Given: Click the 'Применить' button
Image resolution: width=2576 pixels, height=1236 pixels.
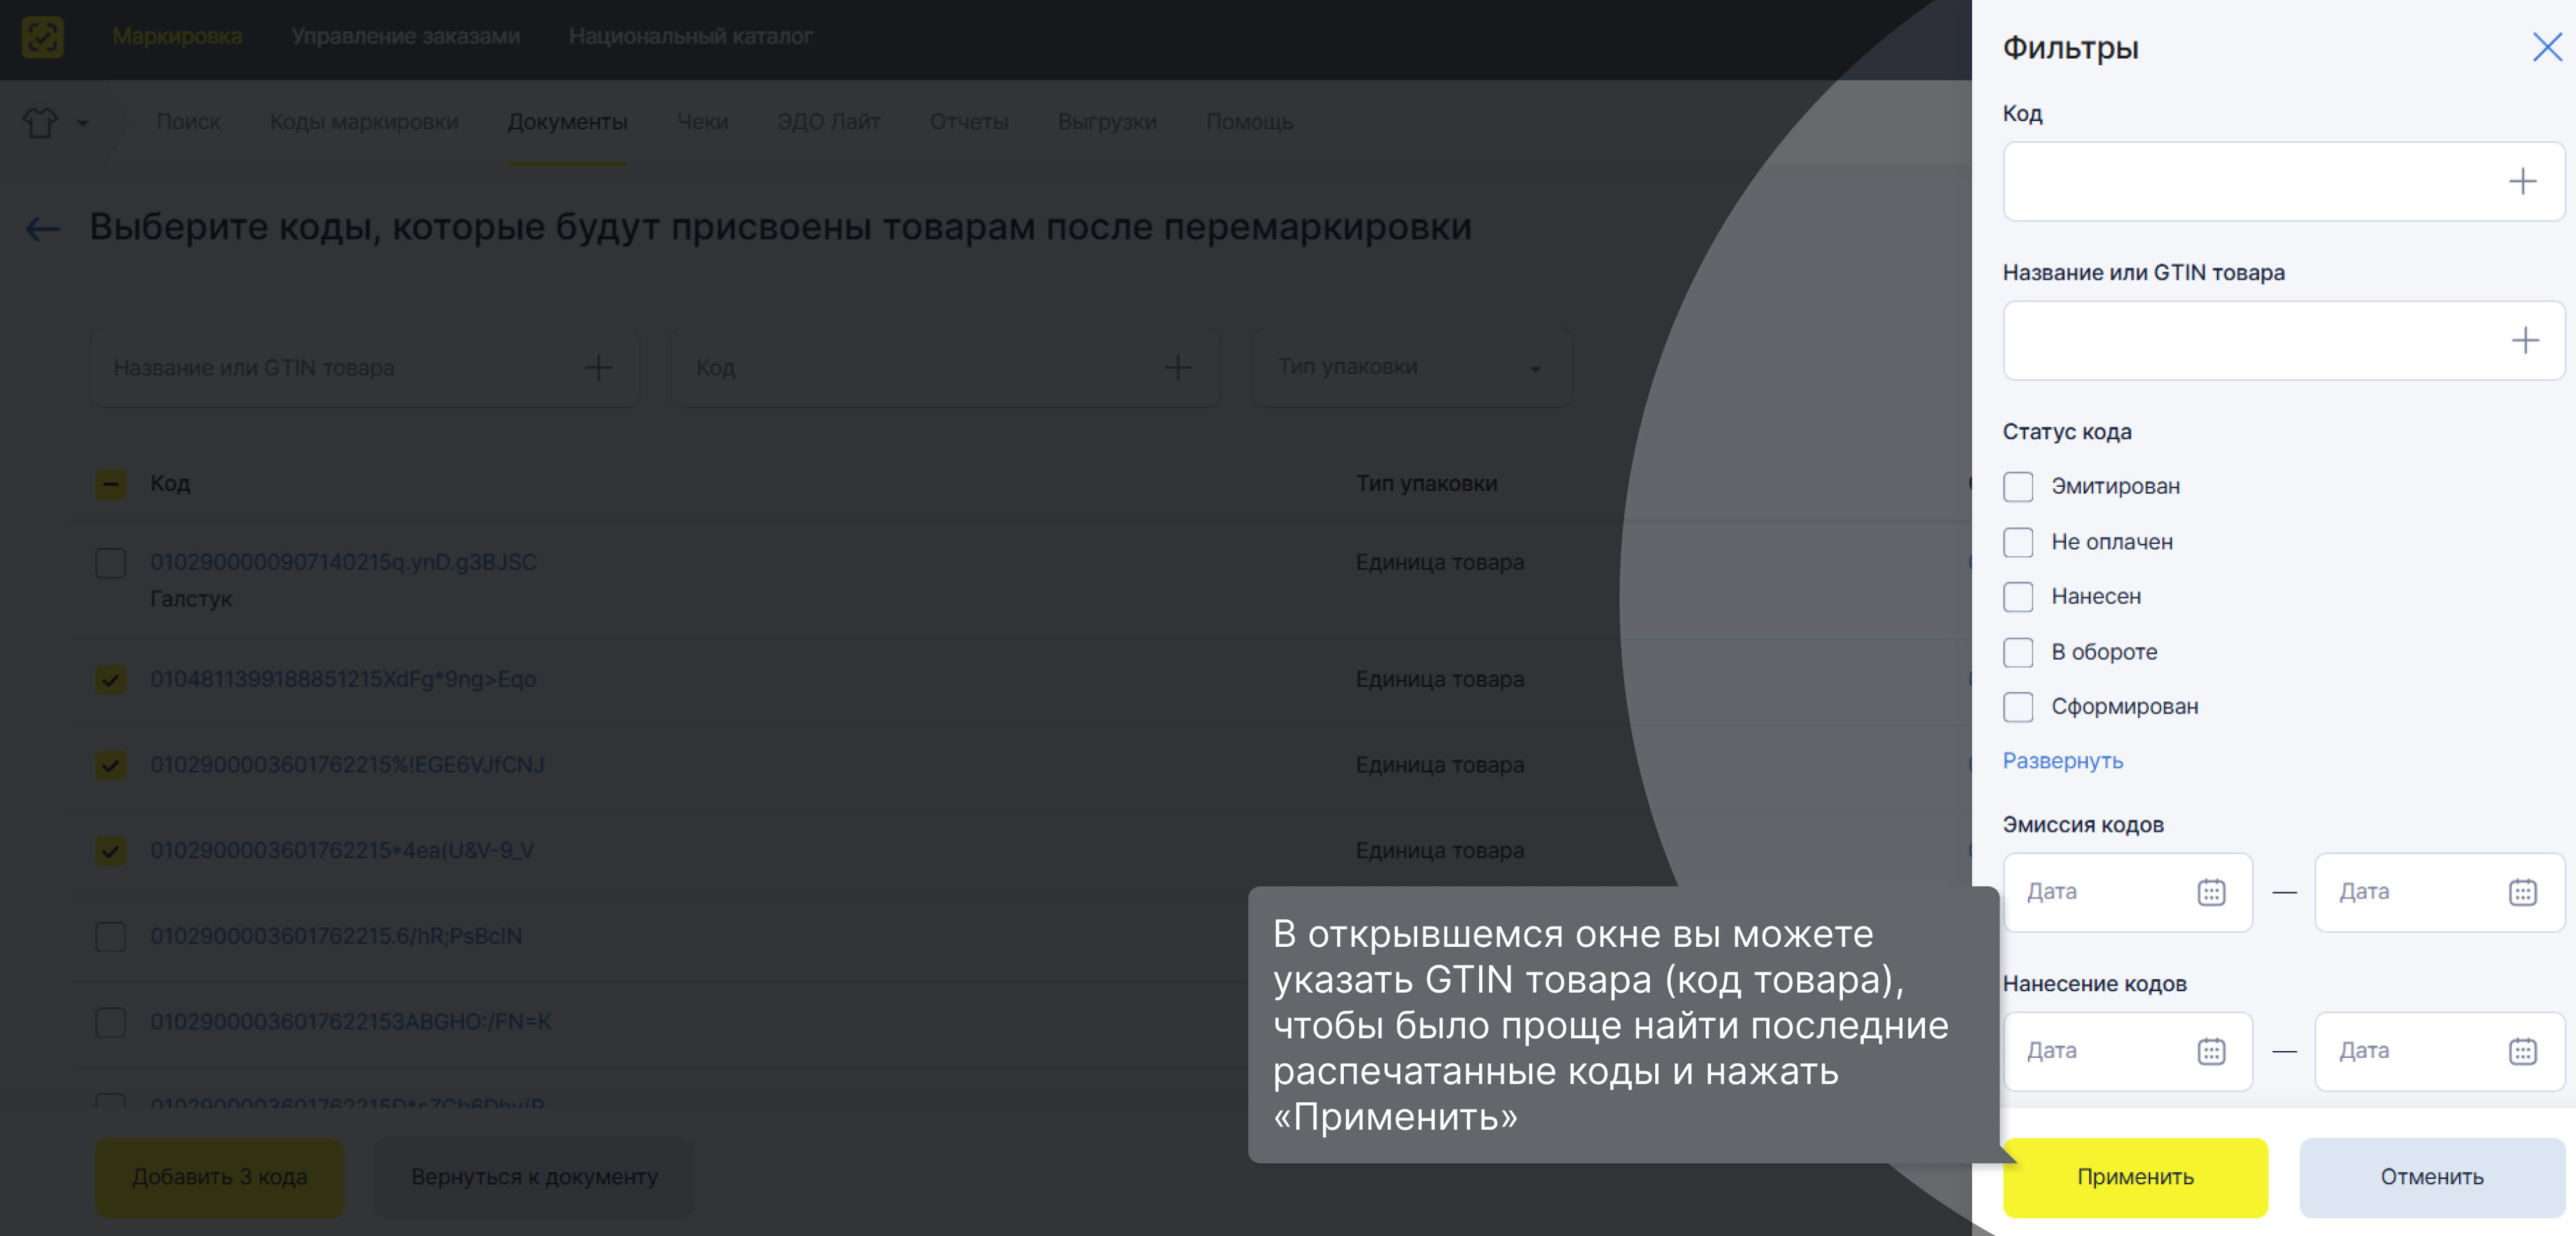Looking at the screenshot, I should pos(2135,1177).
